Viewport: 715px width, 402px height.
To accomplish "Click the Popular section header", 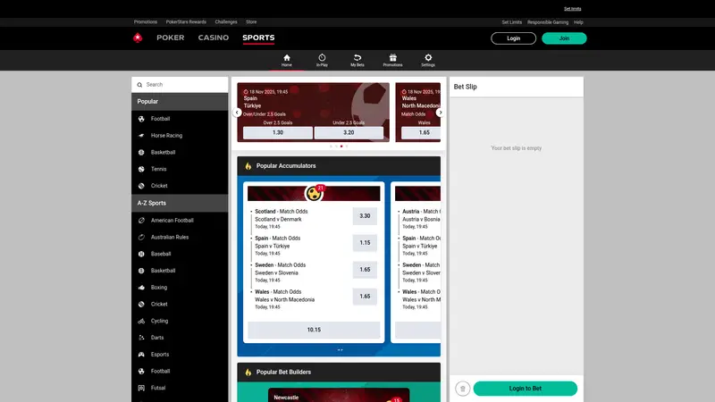I will click(x=180, y=102).
